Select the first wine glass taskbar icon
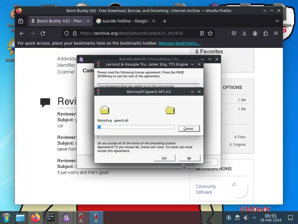Viewport: 298px width, 224px height. click(81, 218)
